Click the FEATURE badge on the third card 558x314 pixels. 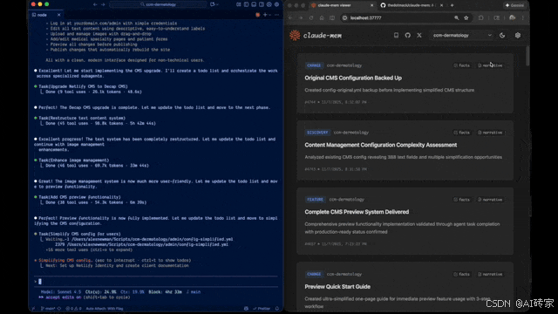click(x=315, y=200)
